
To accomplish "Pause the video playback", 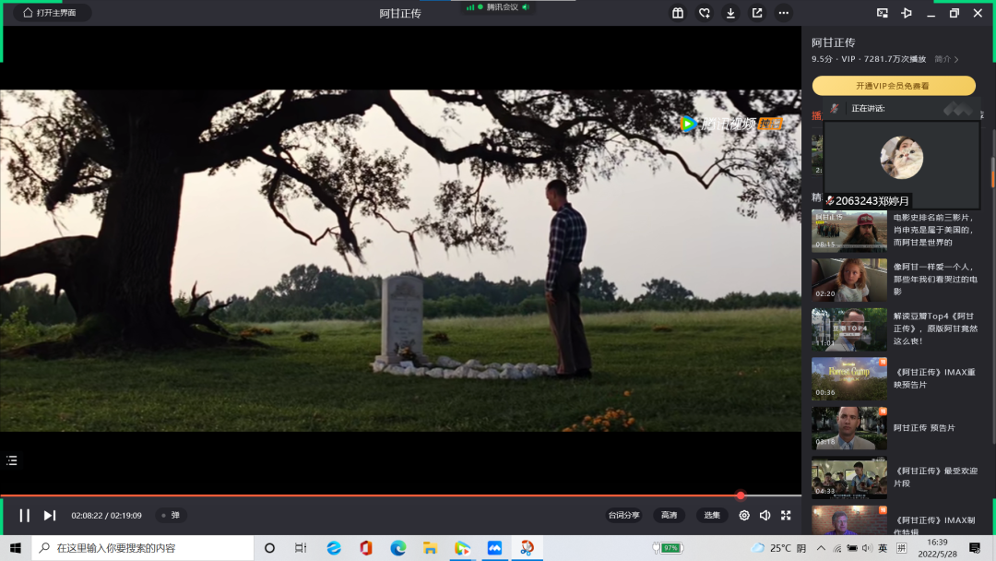I will point(25,515).
